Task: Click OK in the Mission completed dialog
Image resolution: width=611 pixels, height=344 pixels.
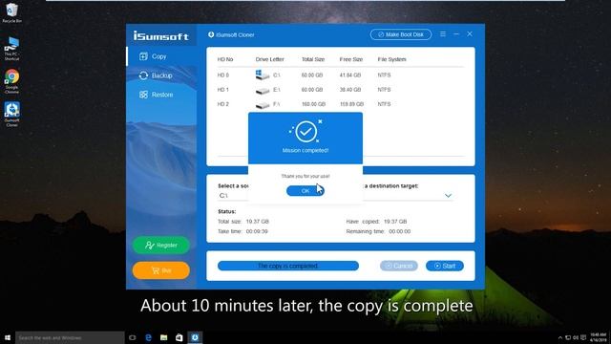Action: (305, 191)
